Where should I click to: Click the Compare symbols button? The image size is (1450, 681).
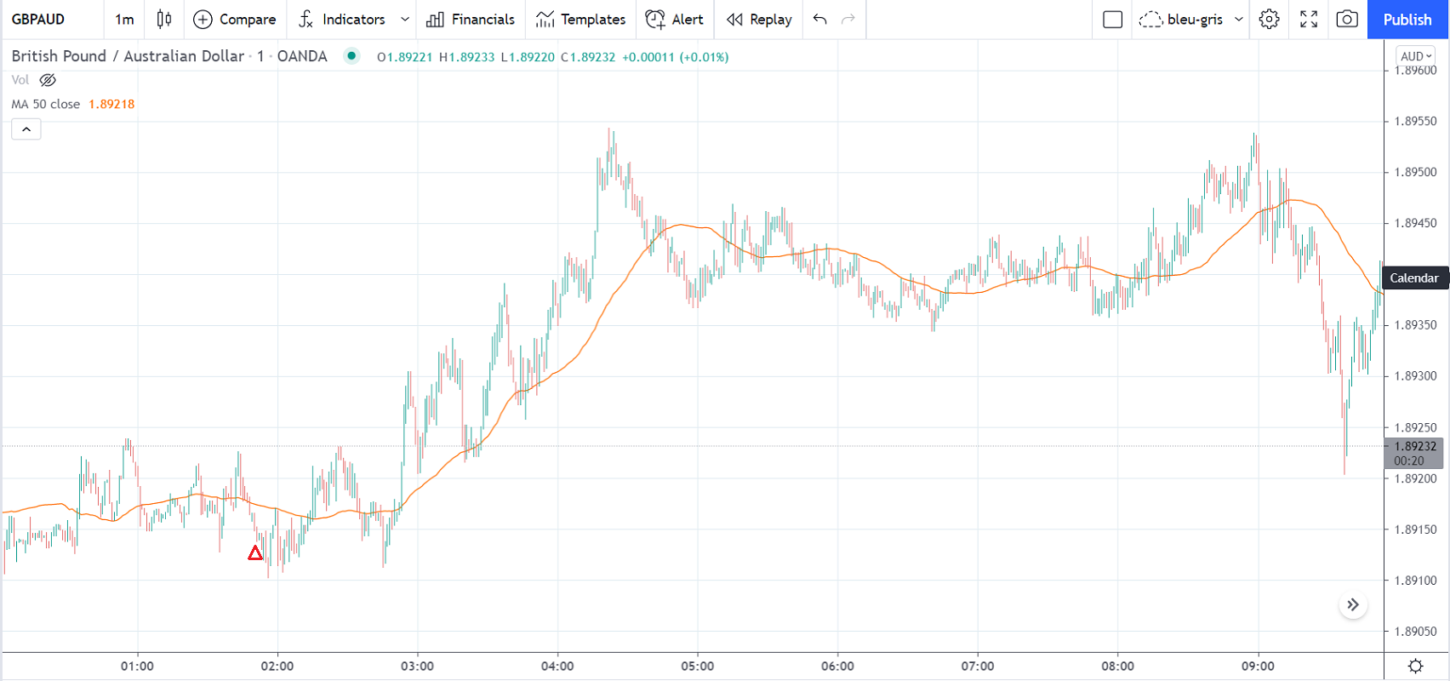[x=234, y=20]
